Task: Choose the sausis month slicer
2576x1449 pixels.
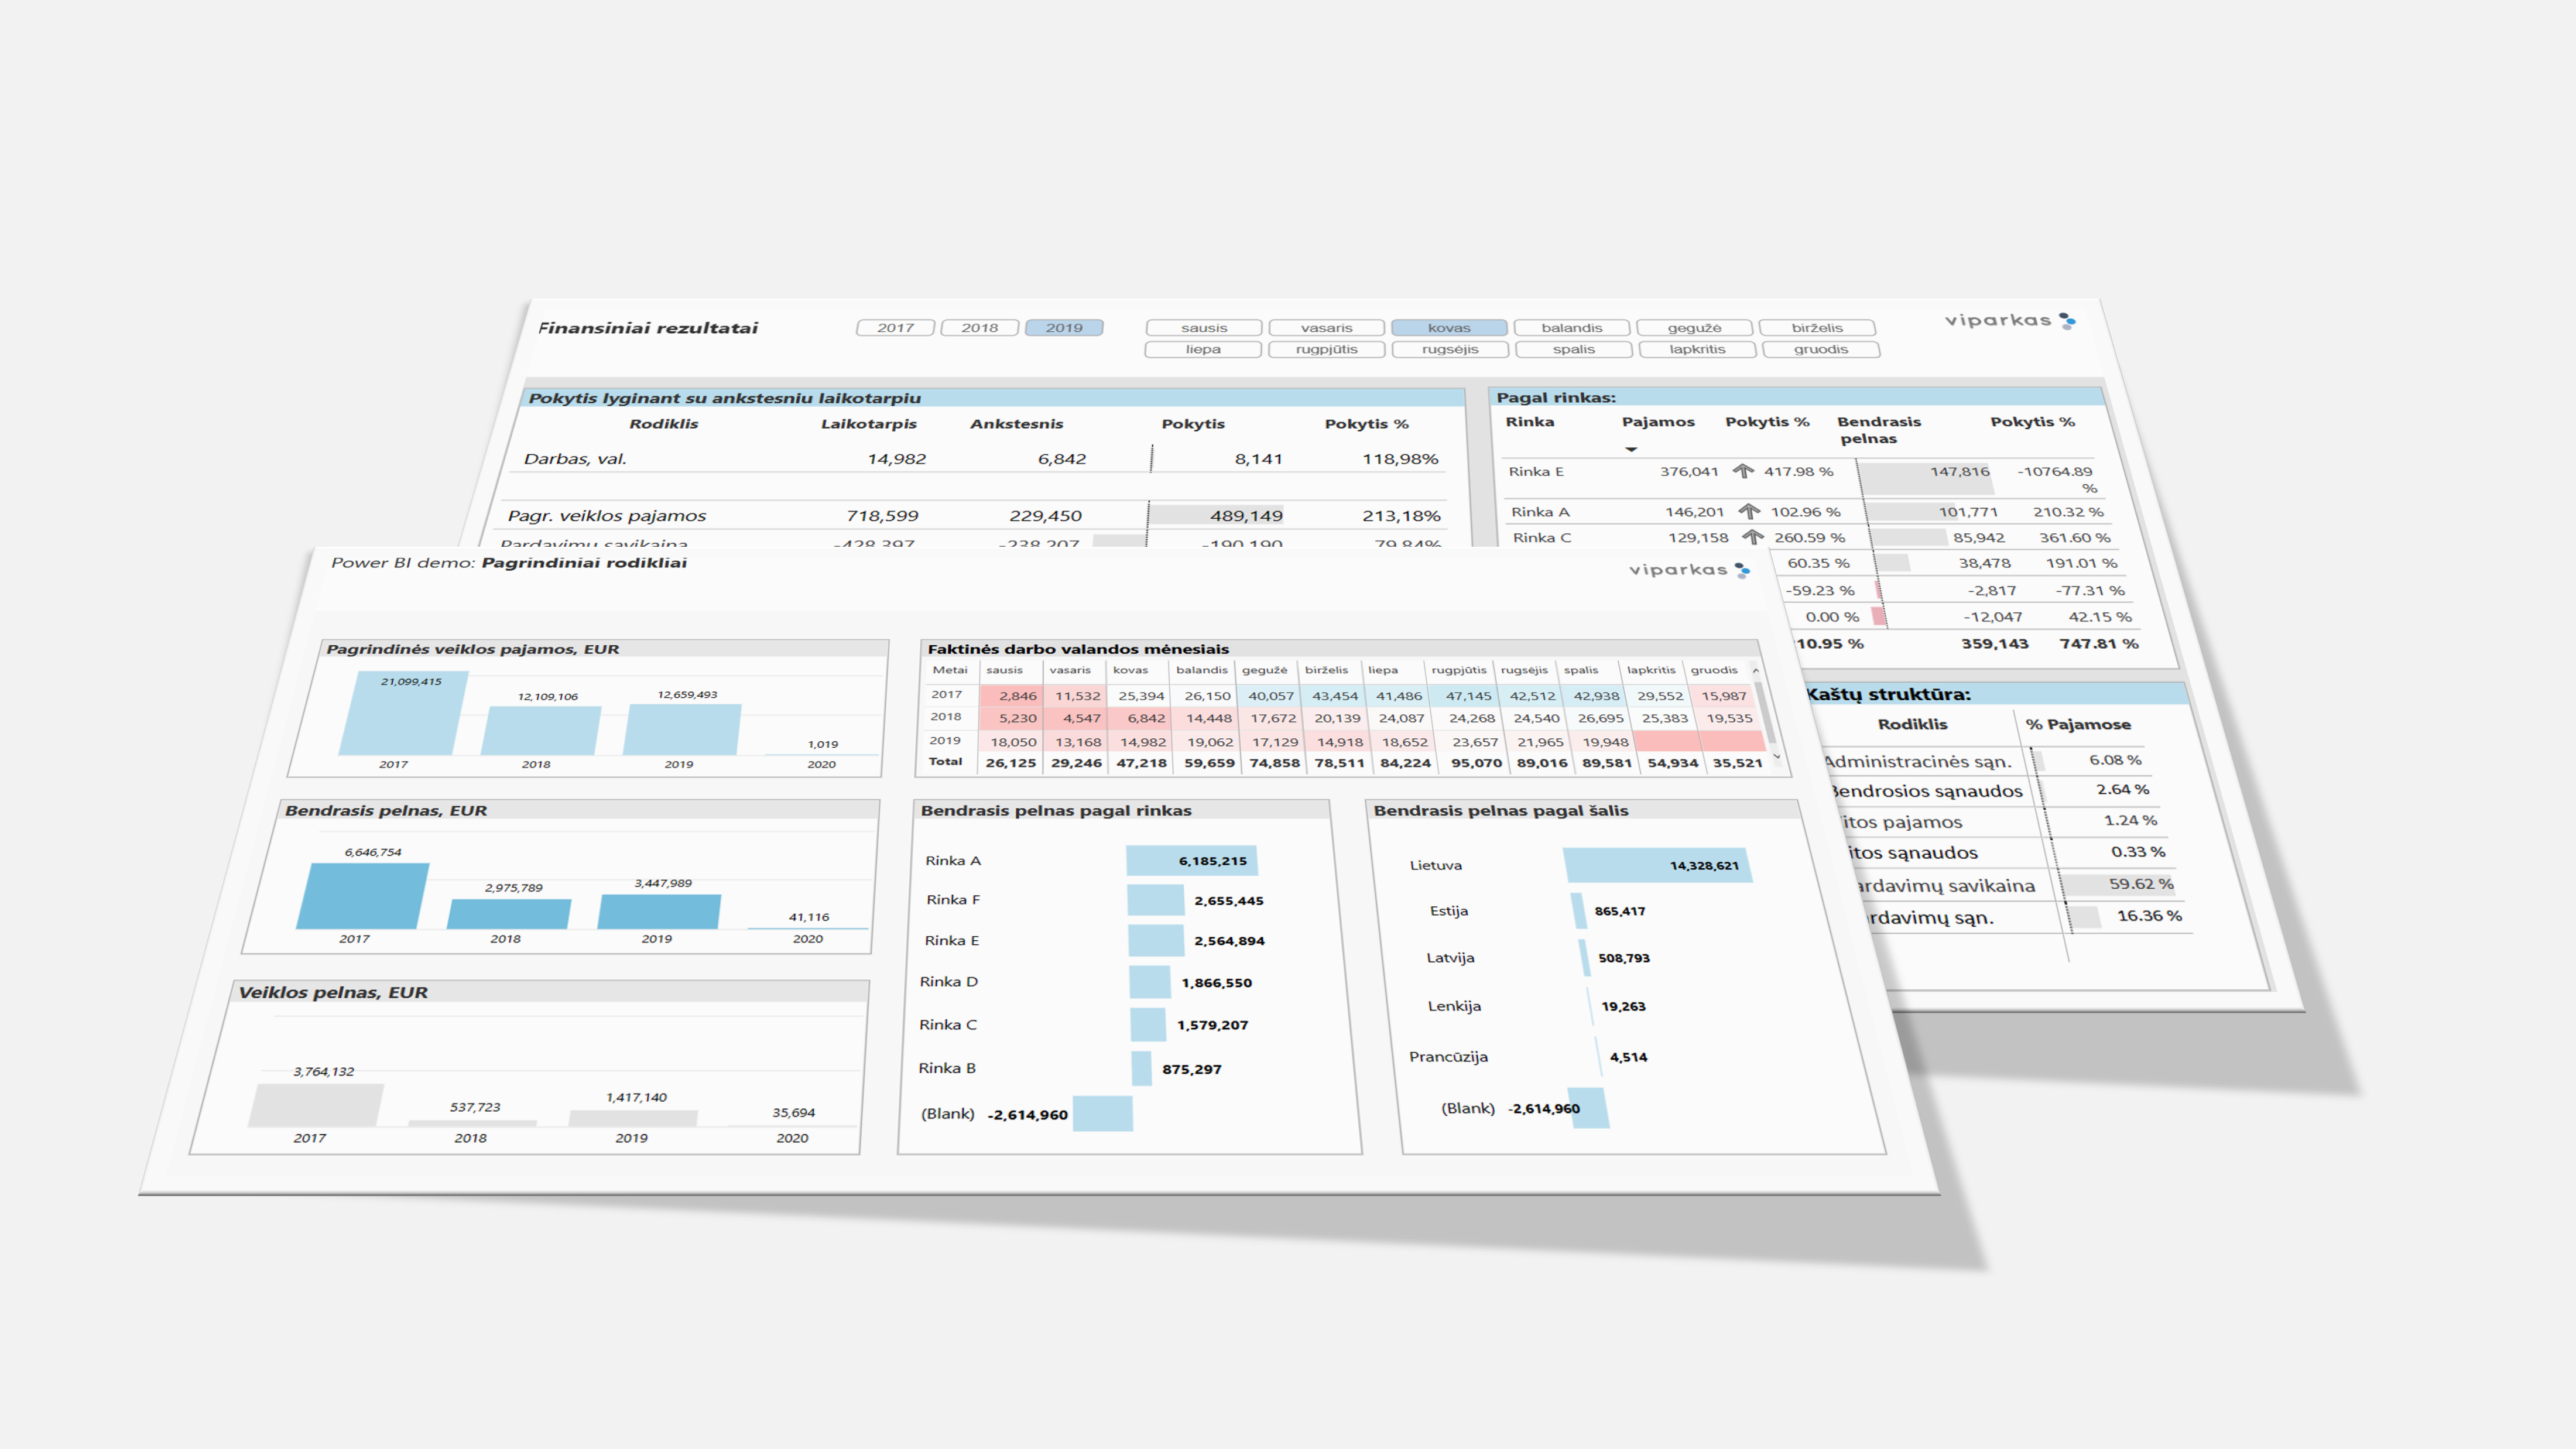Action: pos(1203,328)
